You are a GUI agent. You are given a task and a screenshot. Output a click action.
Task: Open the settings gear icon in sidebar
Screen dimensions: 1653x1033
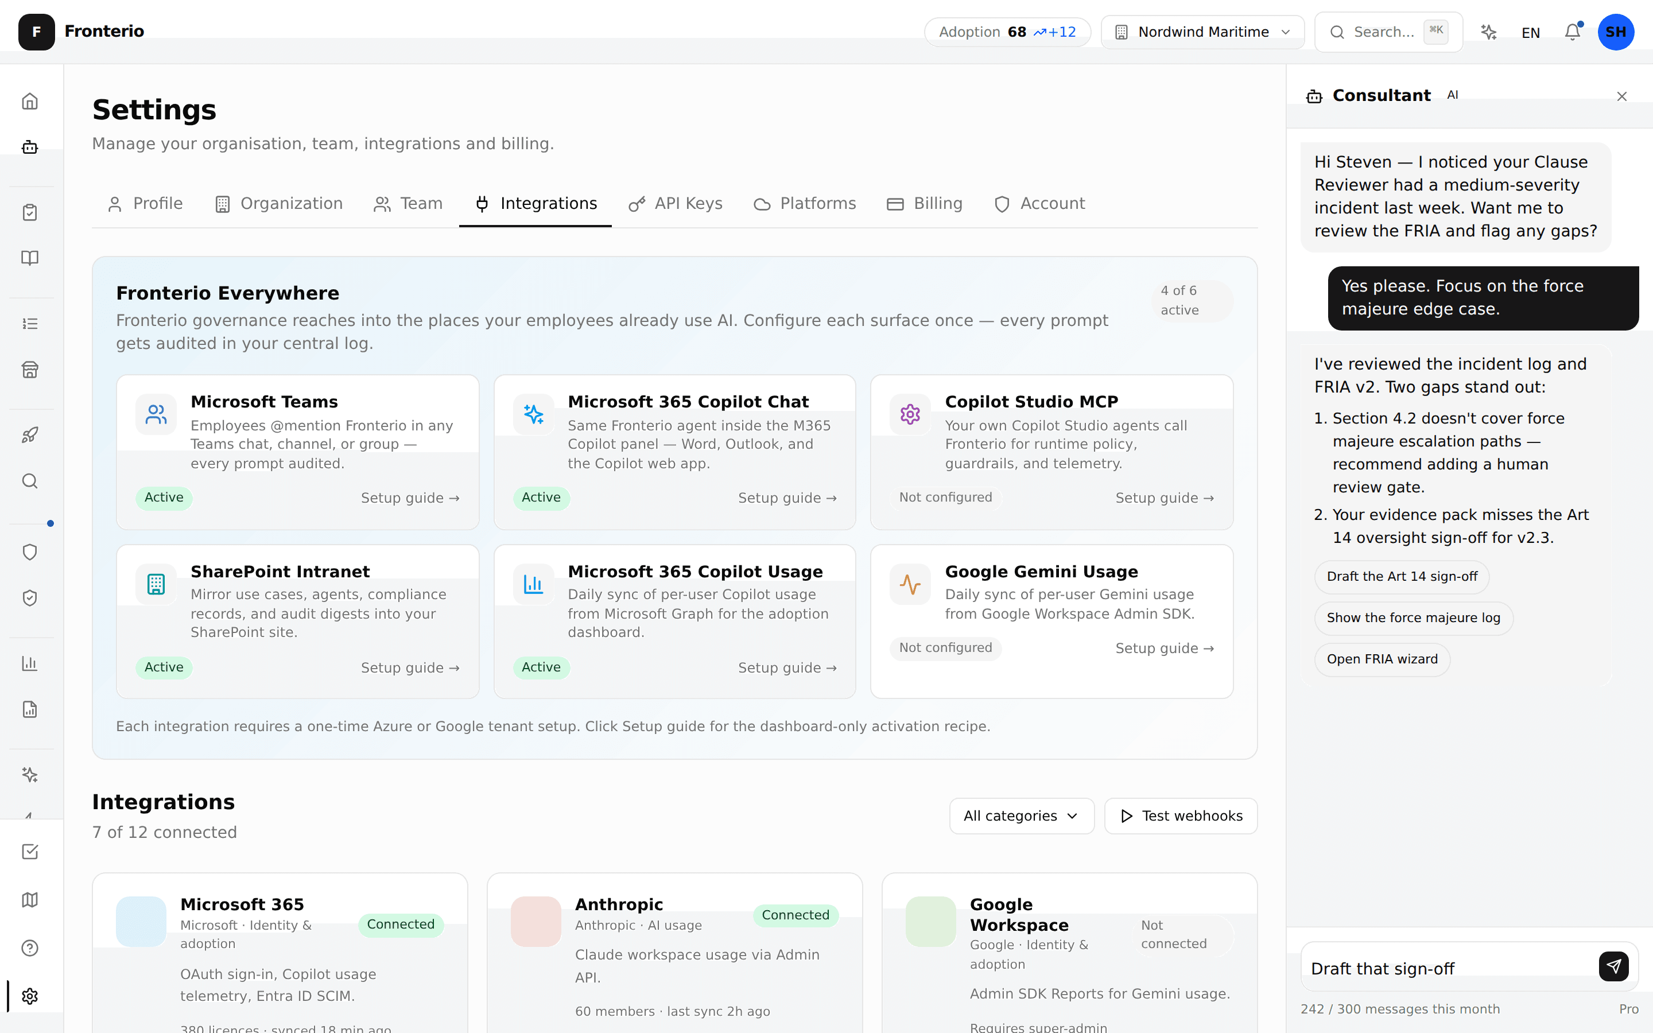point(29,996)
